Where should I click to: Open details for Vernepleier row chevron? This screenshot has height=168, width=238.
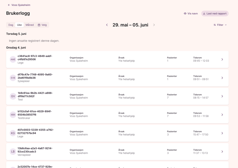click(x=222, y=152)
